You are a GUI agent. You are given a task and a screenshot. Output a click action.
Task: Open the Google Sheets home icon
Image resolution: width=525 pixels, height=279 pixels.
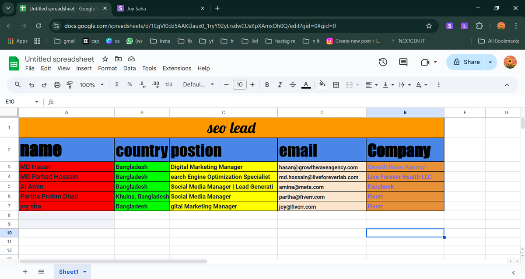point(14,64)
